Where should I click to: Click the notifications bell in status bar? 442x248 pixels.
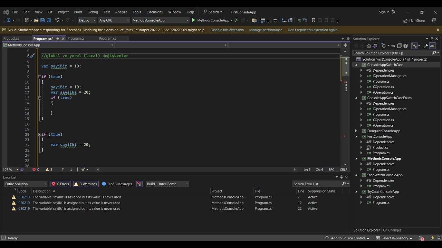click(421, 238)
